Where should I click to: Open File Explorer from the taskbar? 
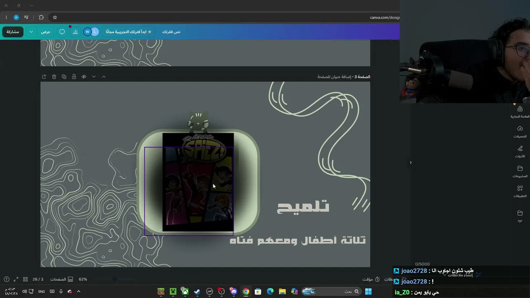point(282,291)
